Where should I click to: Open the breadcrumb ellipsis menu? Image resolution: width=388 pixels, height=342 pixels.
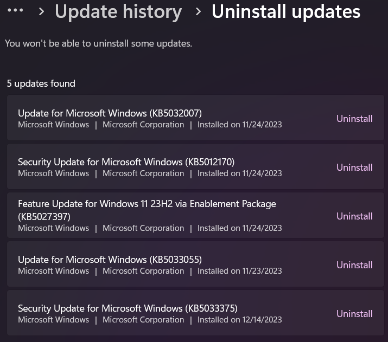[x=15, y=10]
